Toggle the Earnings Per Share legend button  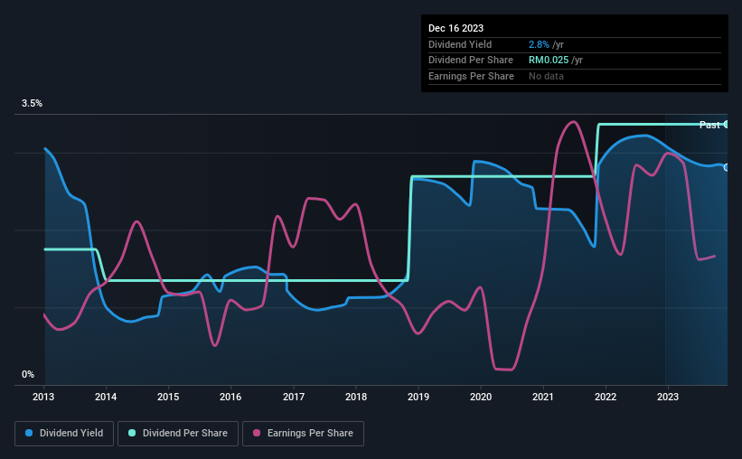click(303, 434)
